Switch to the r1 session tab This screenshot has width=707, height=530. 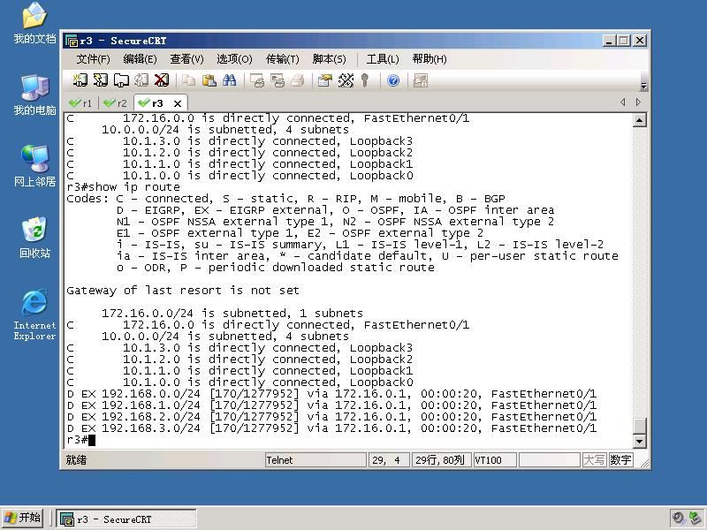tap(80, 103)
